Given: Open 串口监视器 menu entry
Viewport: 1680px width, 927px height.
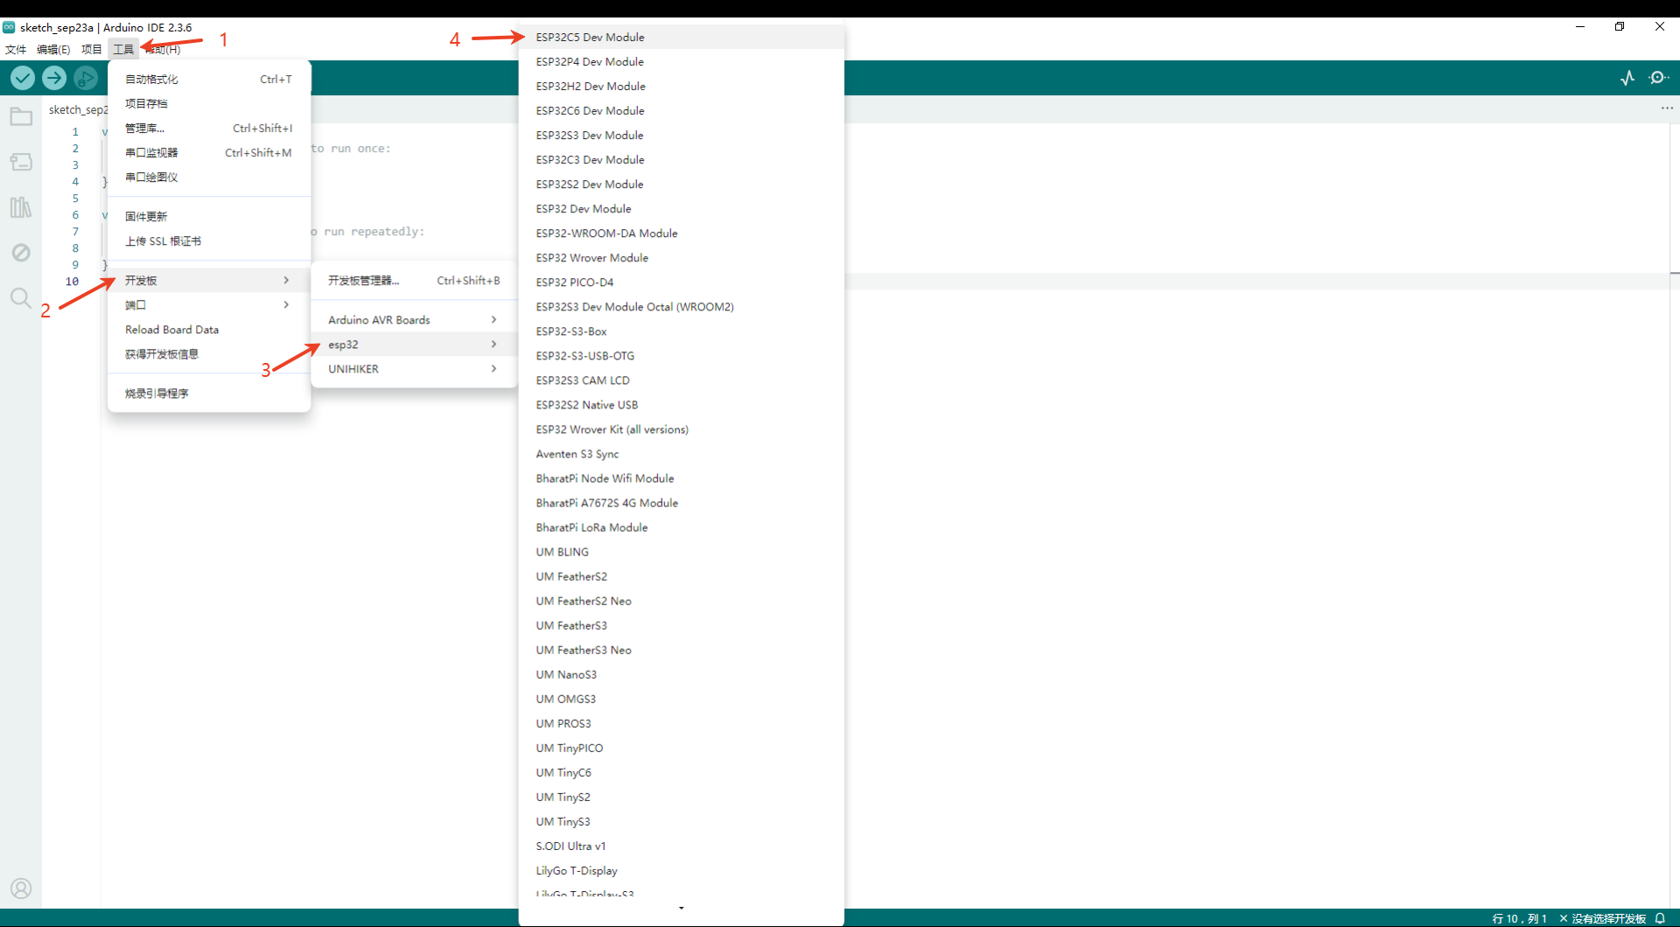Looking at the screenshot, I should (209, 152).
